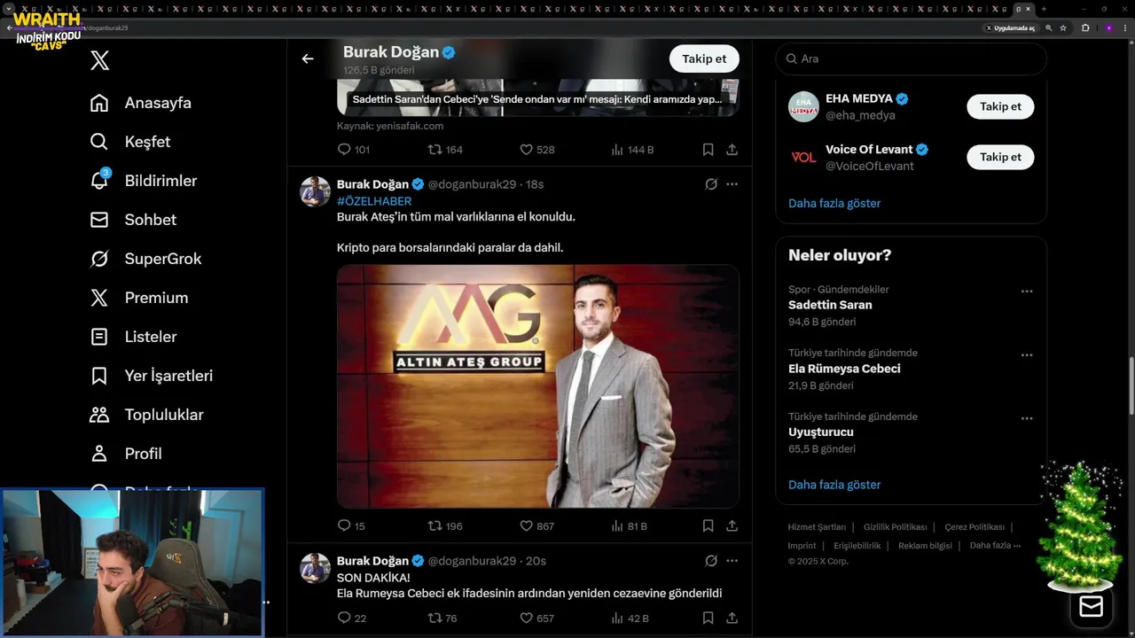Like the post with 657 likes
Image resolution: width=1135 pixels, height=638 pixels.
[536, 618]
